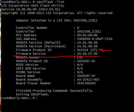
Task: Click the 'sas2flash -list' command text
Action: (50, 2)
